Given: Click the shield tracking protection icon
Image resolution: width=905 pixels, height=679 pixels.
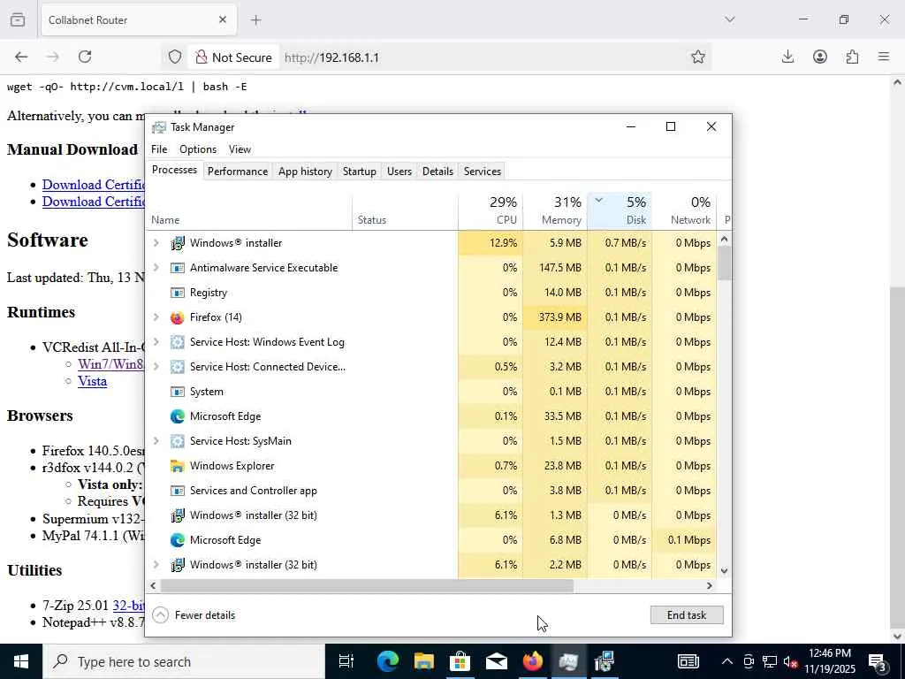Looking at the screenshot, I should pos(175,57).
